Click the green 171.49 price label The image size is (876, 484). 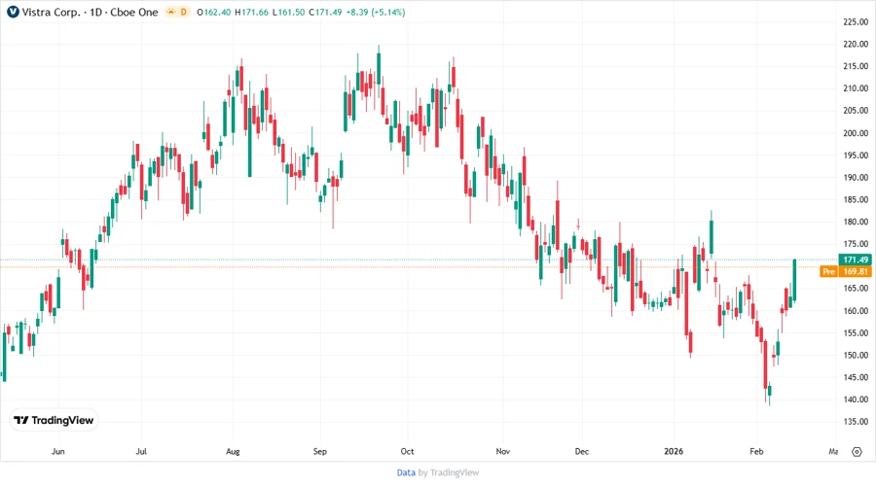856,259
